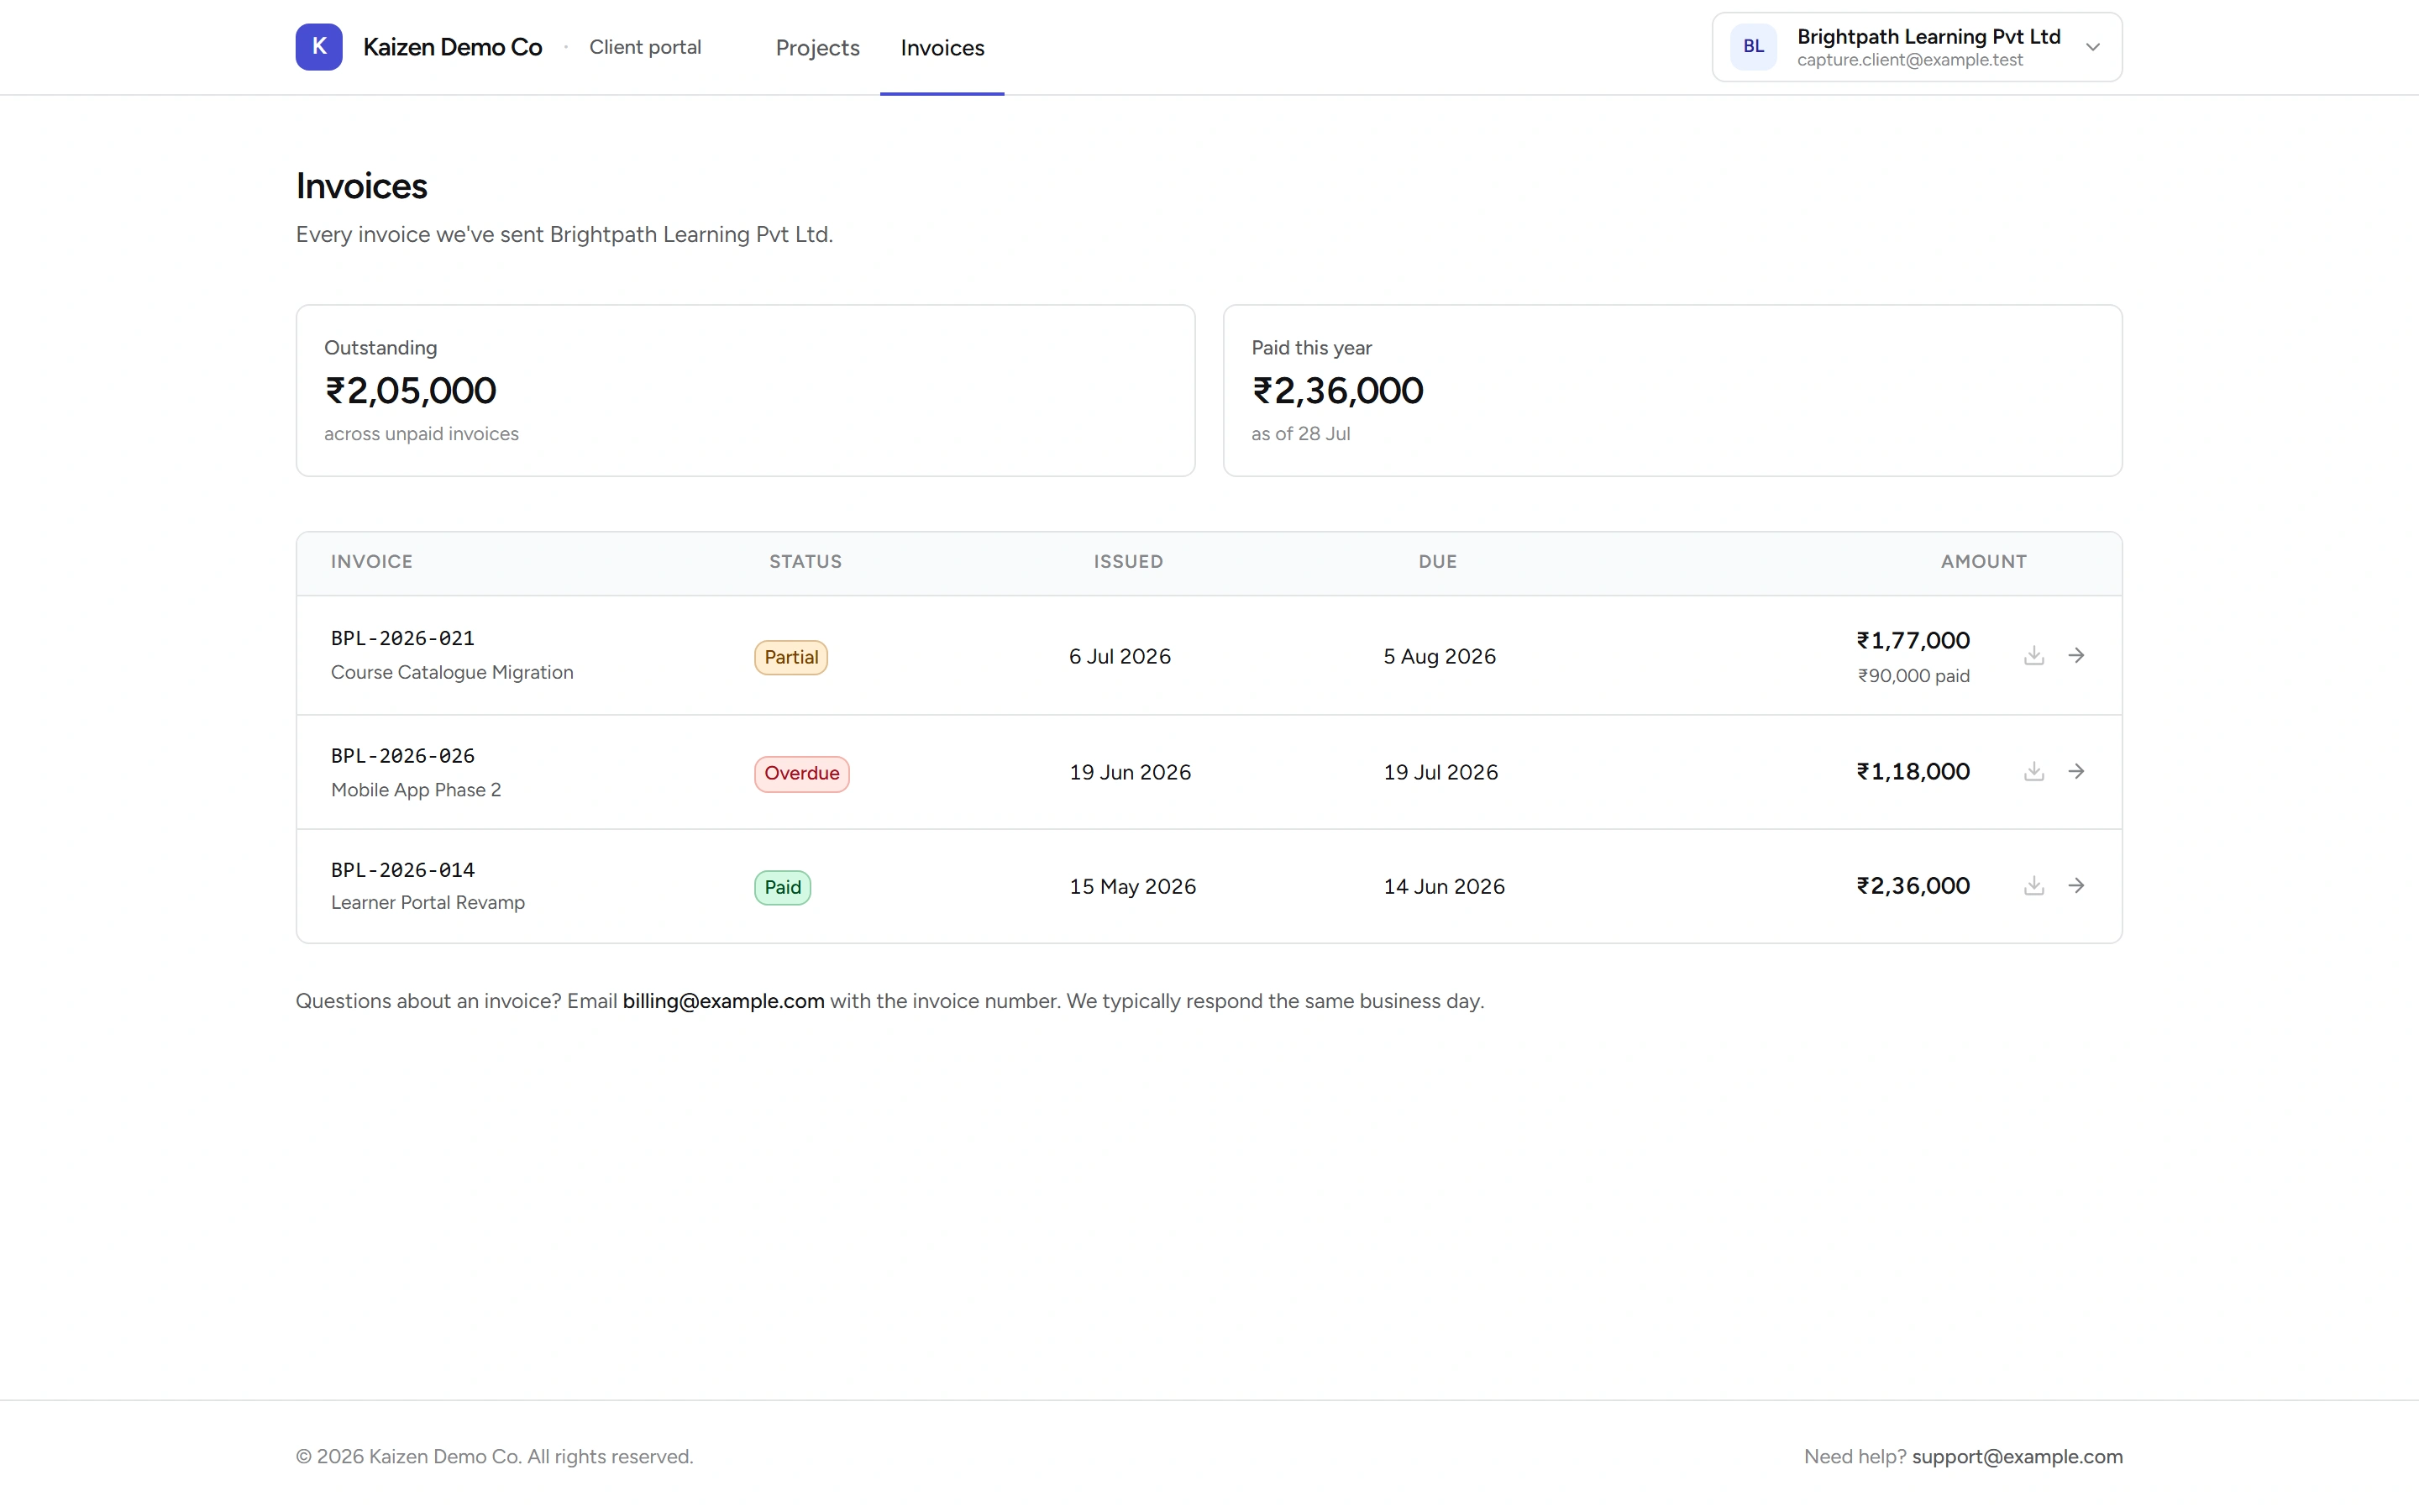The image size is (2419, 1512).
Task: Click Mobile App Phase 2 project name
Action: [416, 790]
